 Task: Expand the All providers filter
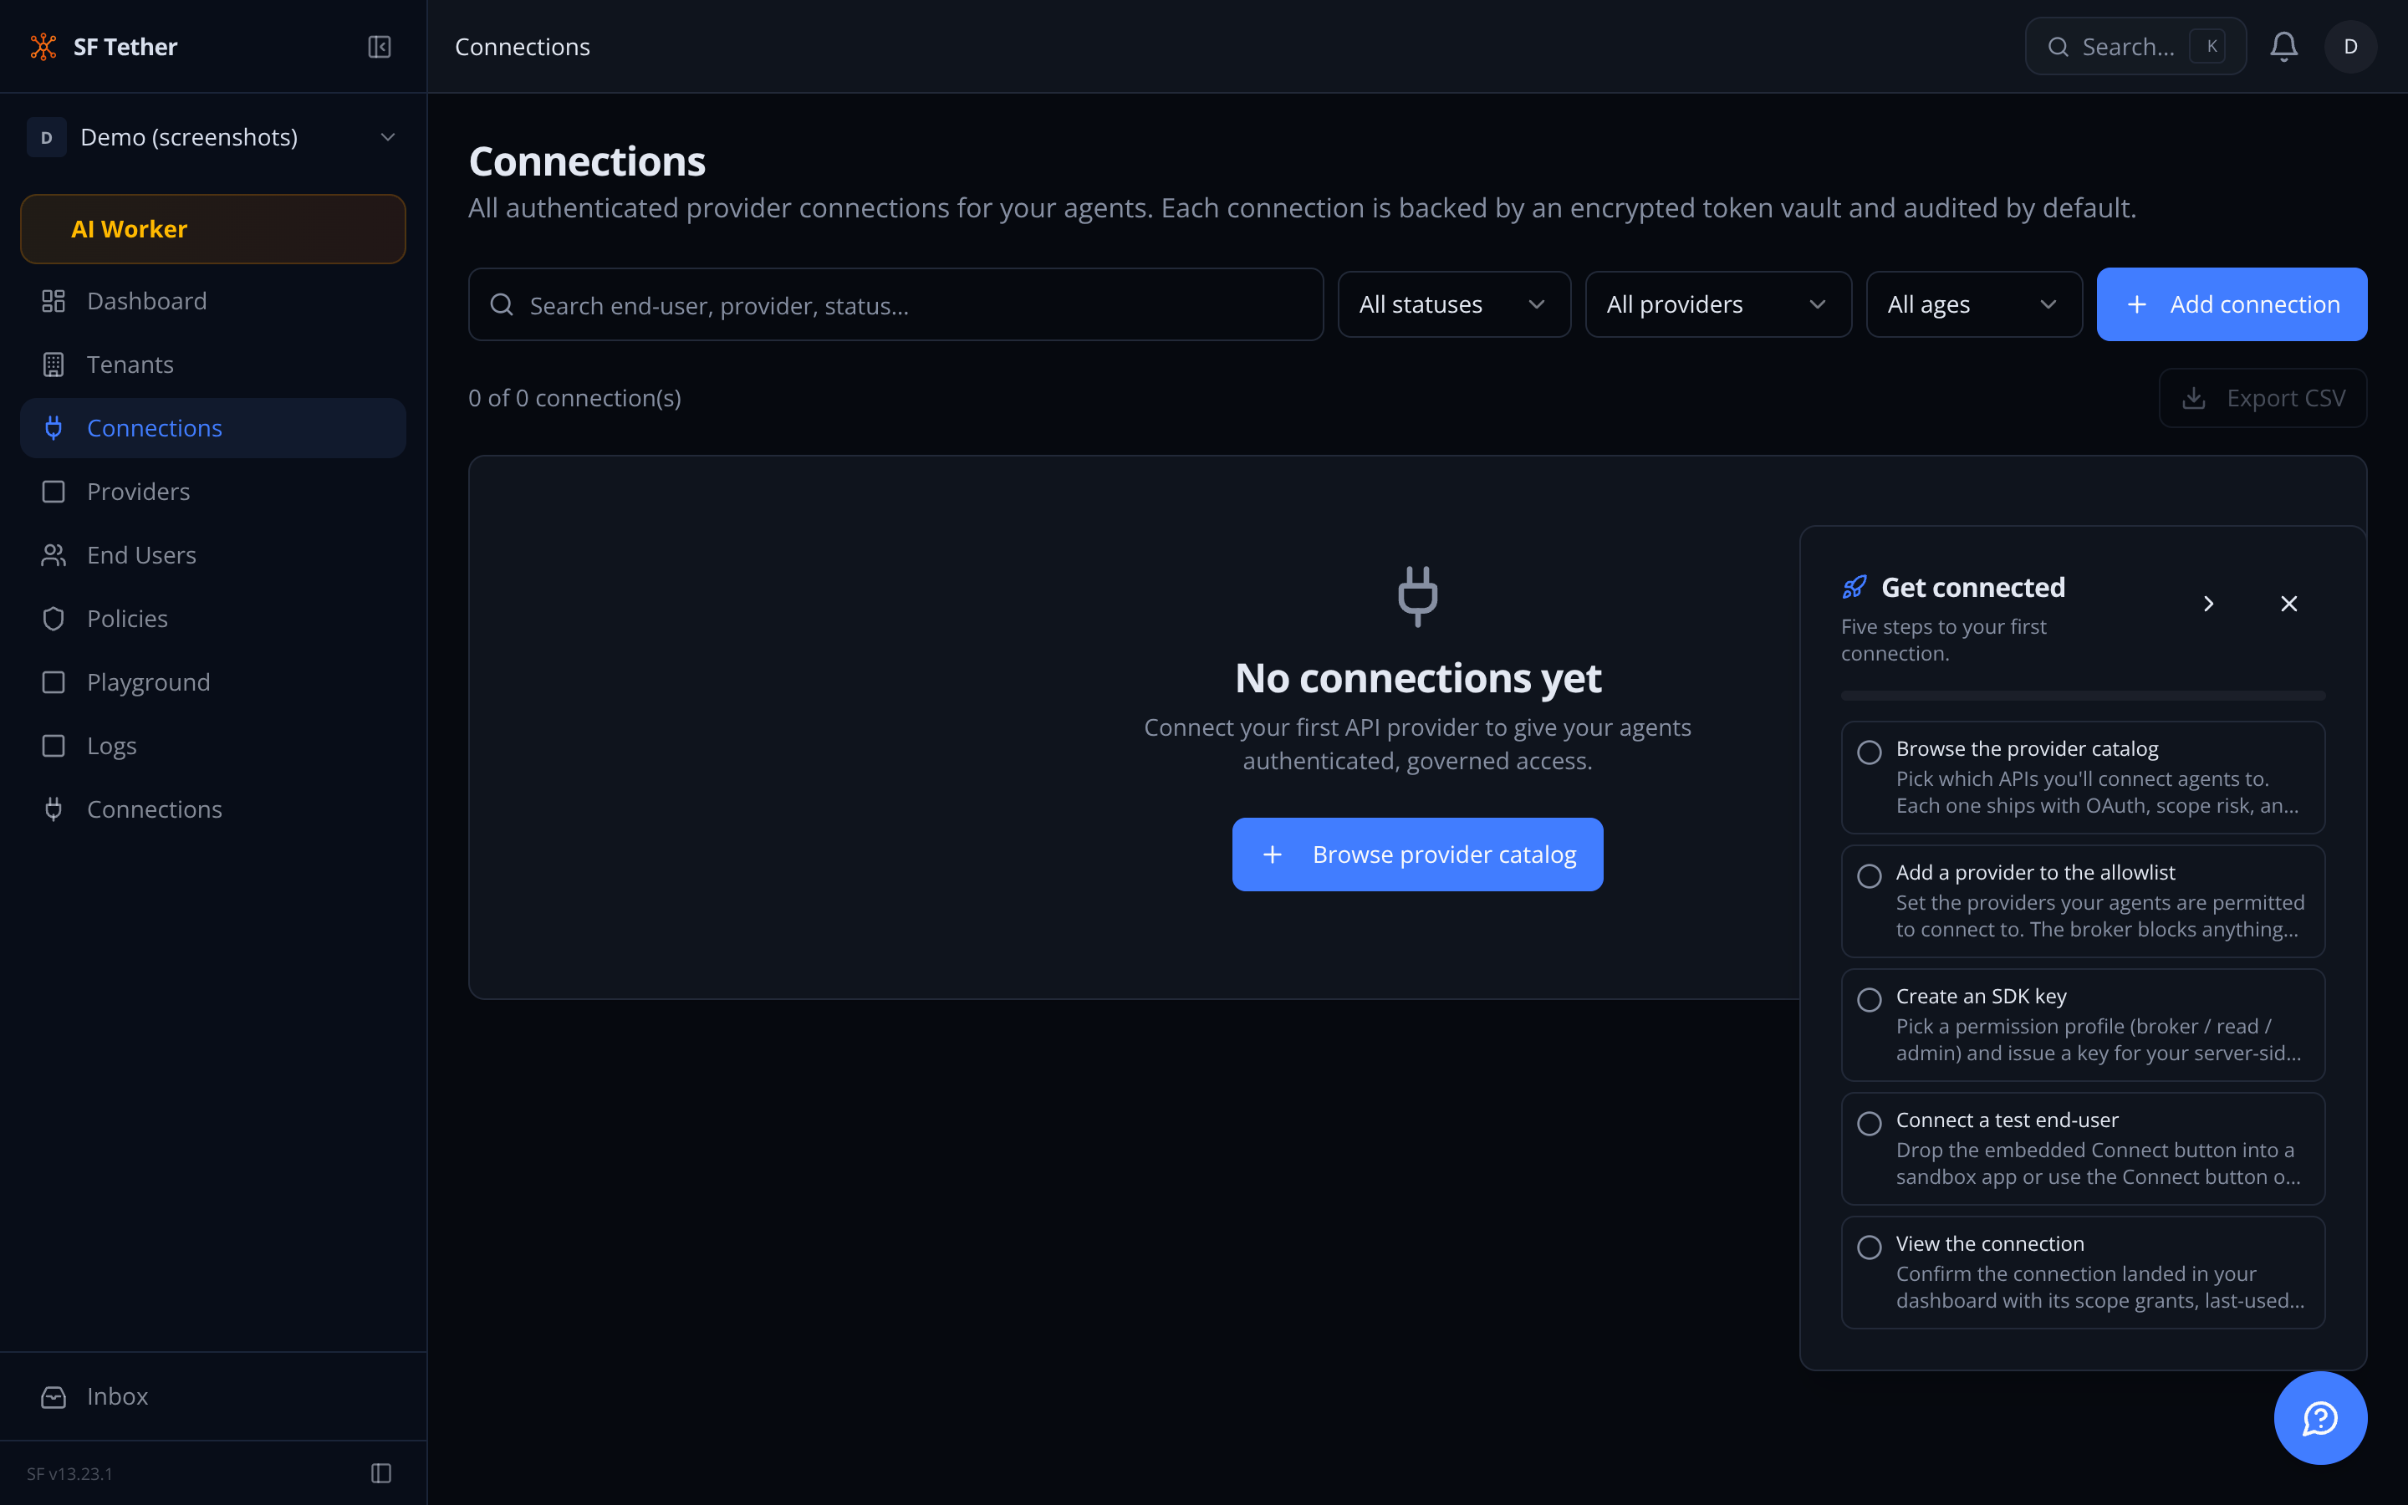1717,304
